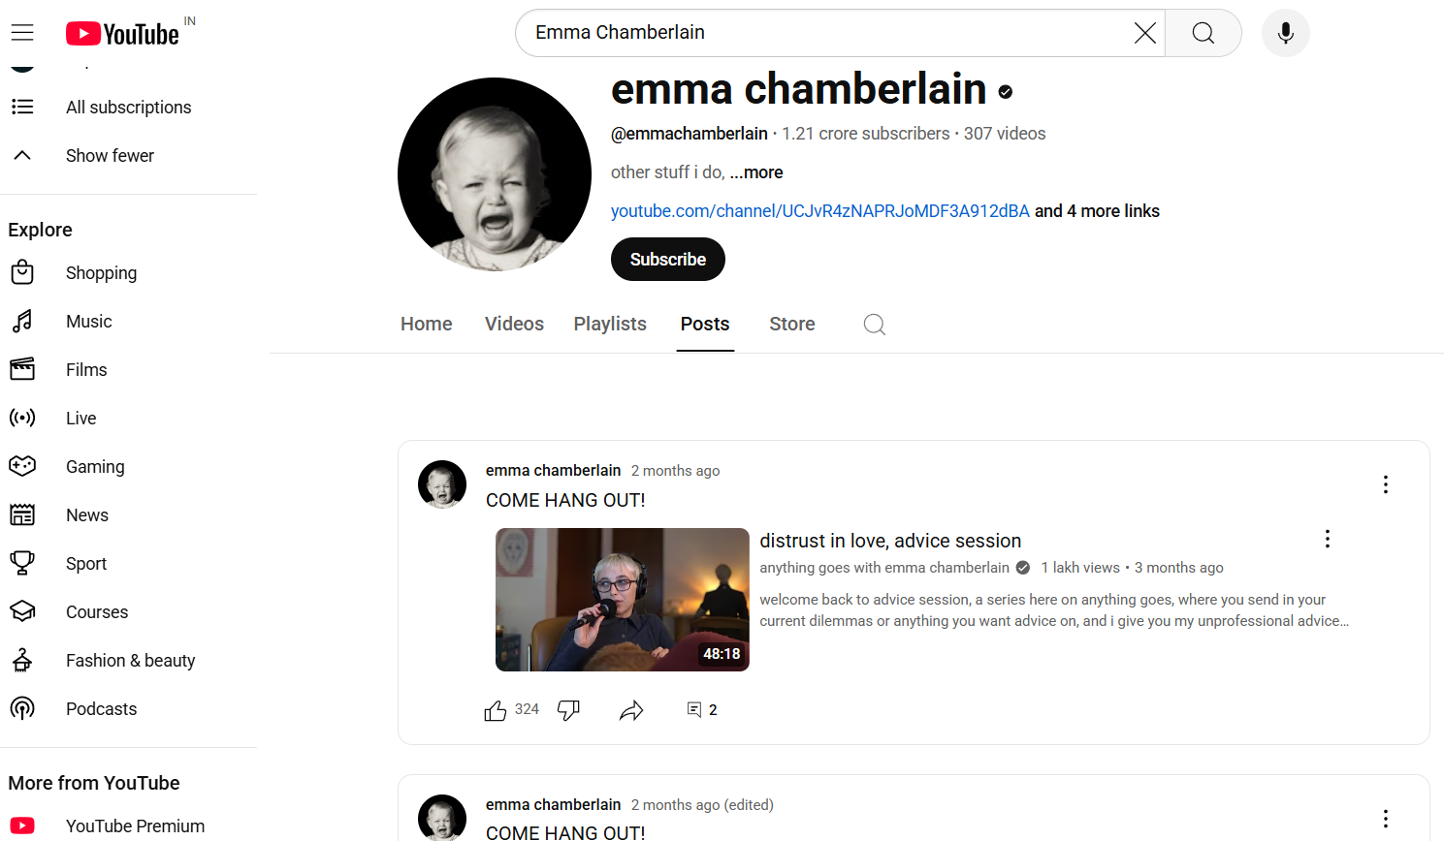Subscribe to emma chamberlain
Screen dimensions: 1444x841
668,260
